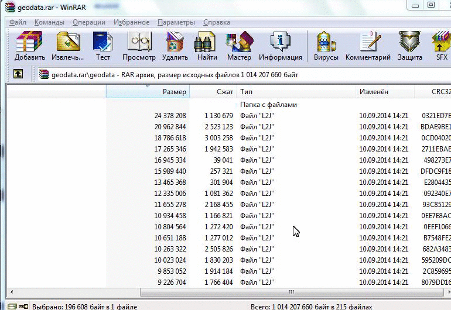Select the file sized 10 023 024

[x=229, y=260]
